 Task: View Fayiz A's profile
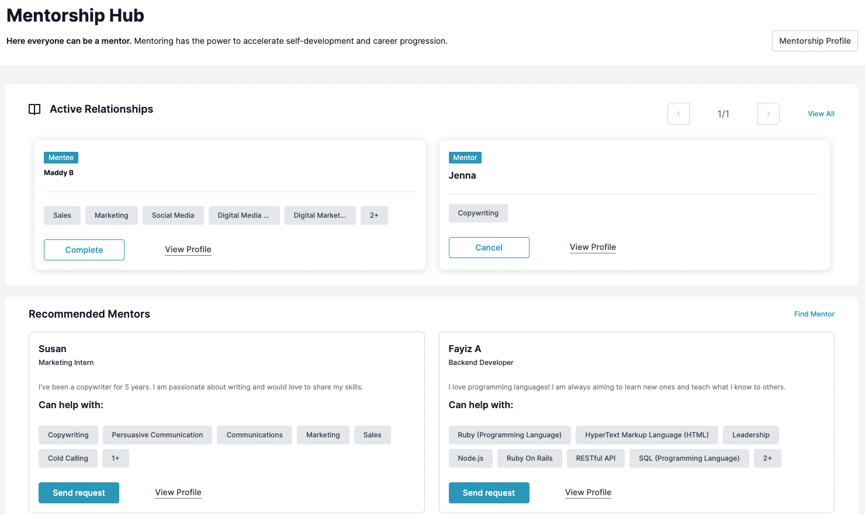(588, 492)
